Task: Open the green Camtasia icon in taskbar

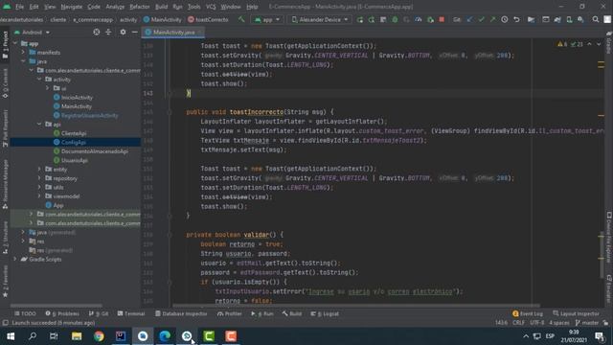Action: point(209,336)
